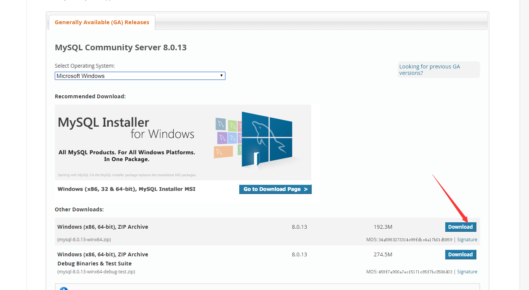Screen dimensions: 529x290
Task: Open the Select Operating System dropdown
Action: pyautogui.click(x=140, y=76)
